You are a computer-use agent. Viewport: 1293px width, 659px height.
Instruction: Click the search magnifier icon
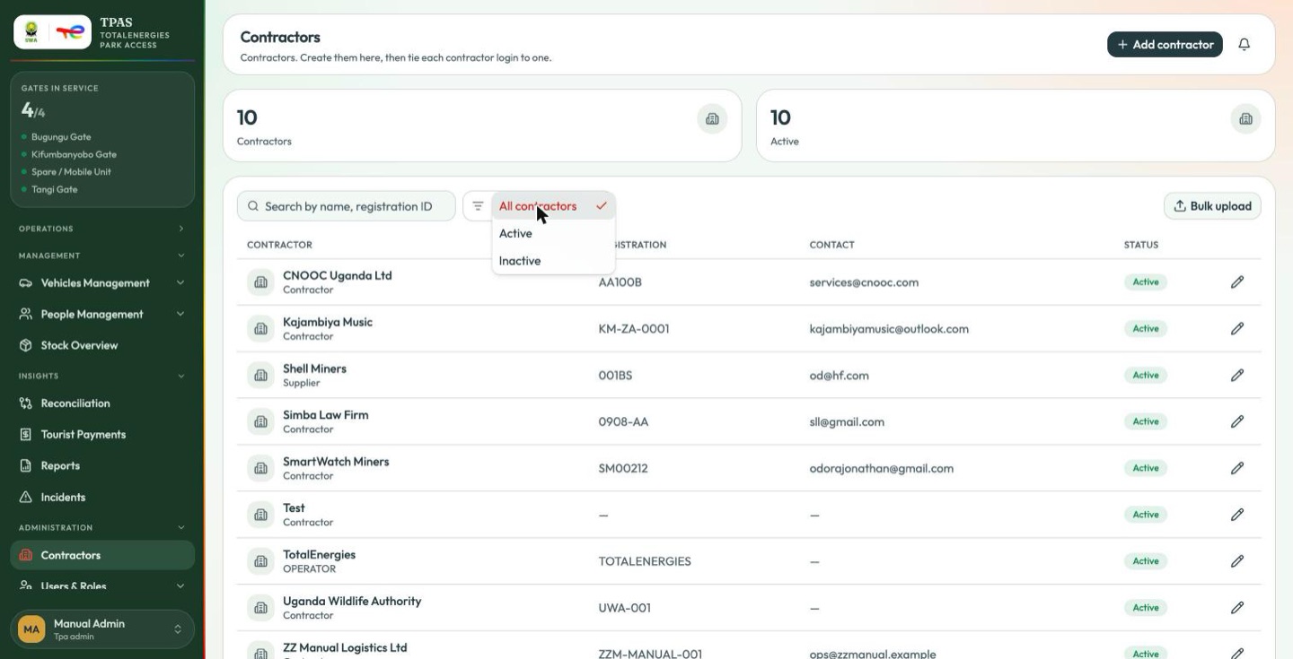tap(253, 206)
